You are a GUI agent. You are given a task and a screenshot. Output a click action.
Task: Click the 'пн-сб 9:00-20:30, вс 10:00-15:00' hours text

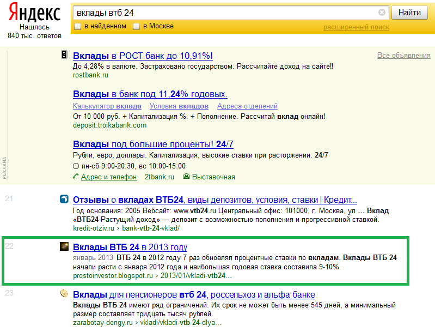tap(133, 166)
